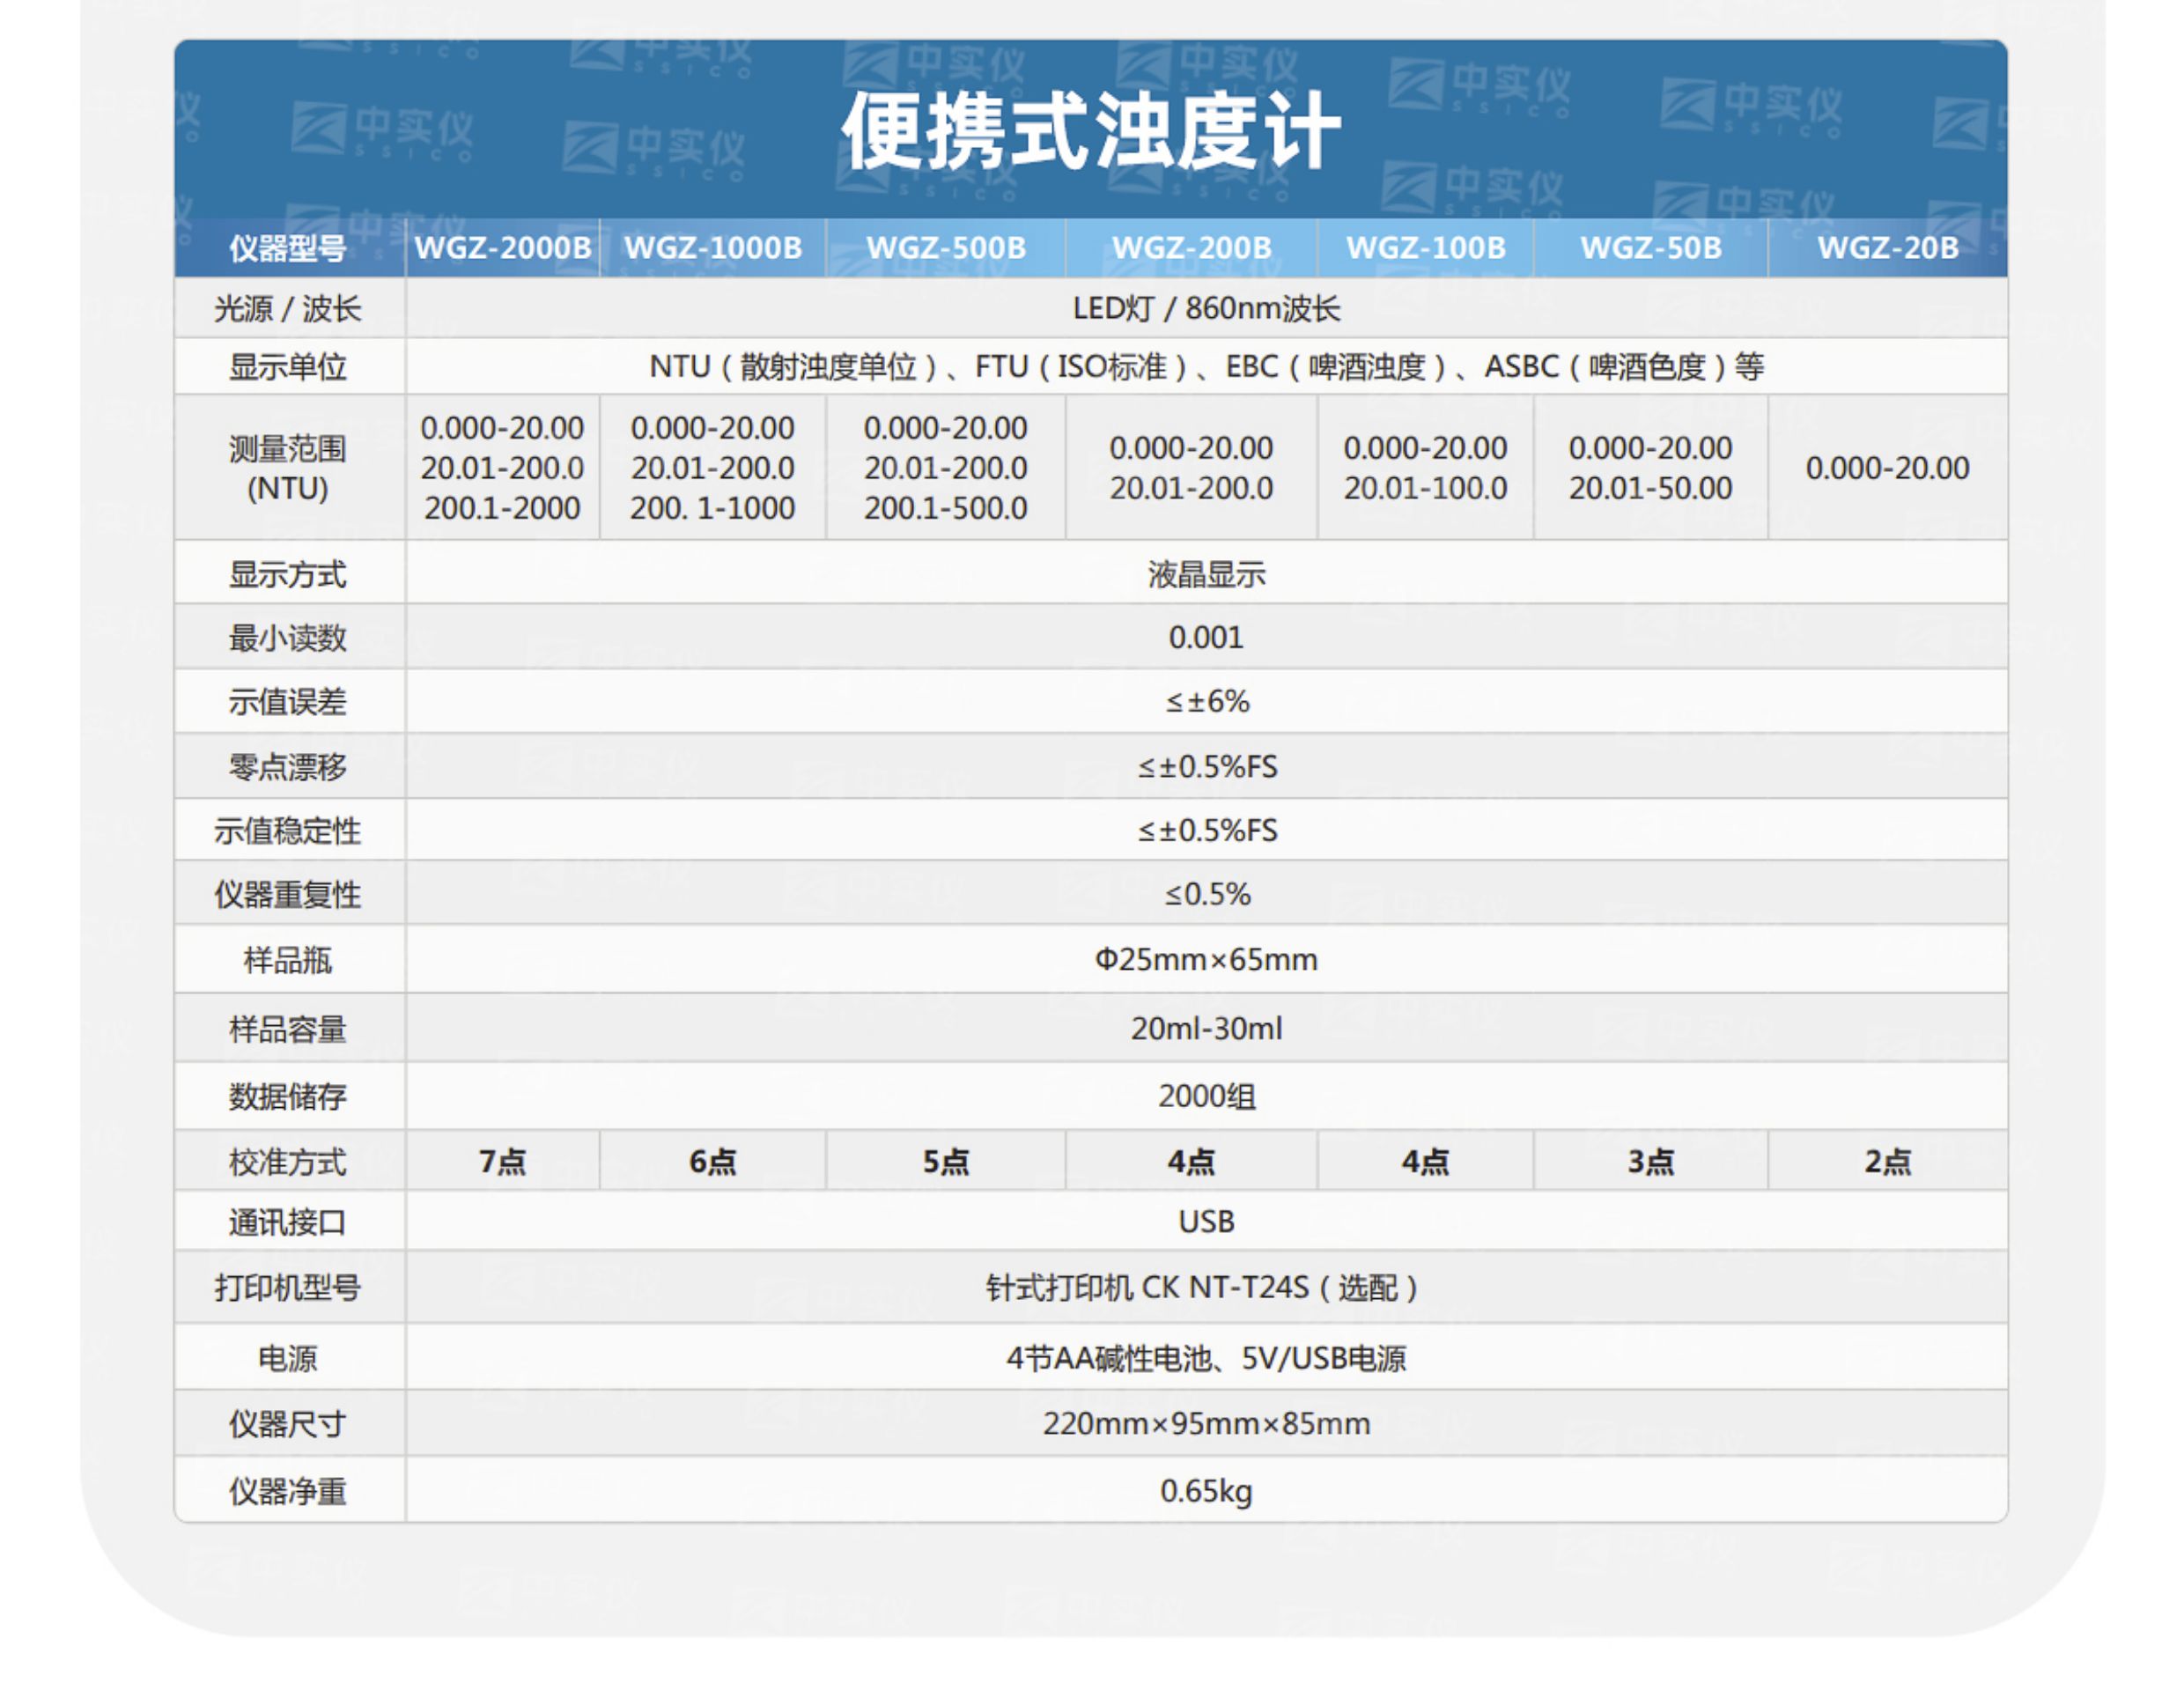Click the LED灯 / 860nm波长 cell
This screenshot has height=1698, width=2184.
(x=1206, y=308)
